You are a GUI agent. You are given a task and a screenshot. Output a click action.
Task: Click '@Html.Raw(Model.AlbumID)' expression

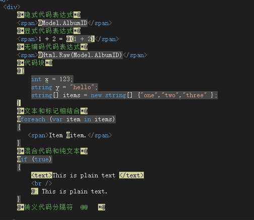tap(80, 55)
